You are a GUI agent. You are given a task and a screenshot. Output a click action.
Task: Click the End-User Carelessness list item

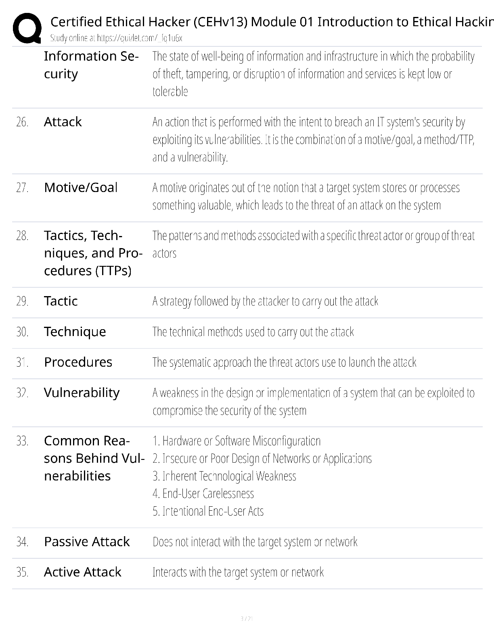[203, 494]
